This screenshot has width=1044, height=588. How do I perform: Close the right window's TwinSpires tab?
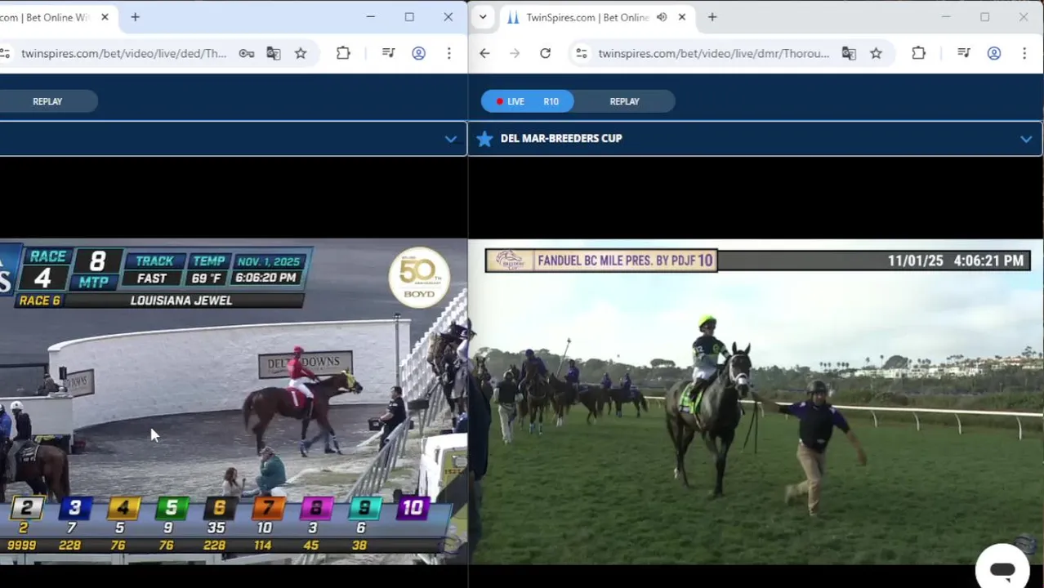click(682, 16)
